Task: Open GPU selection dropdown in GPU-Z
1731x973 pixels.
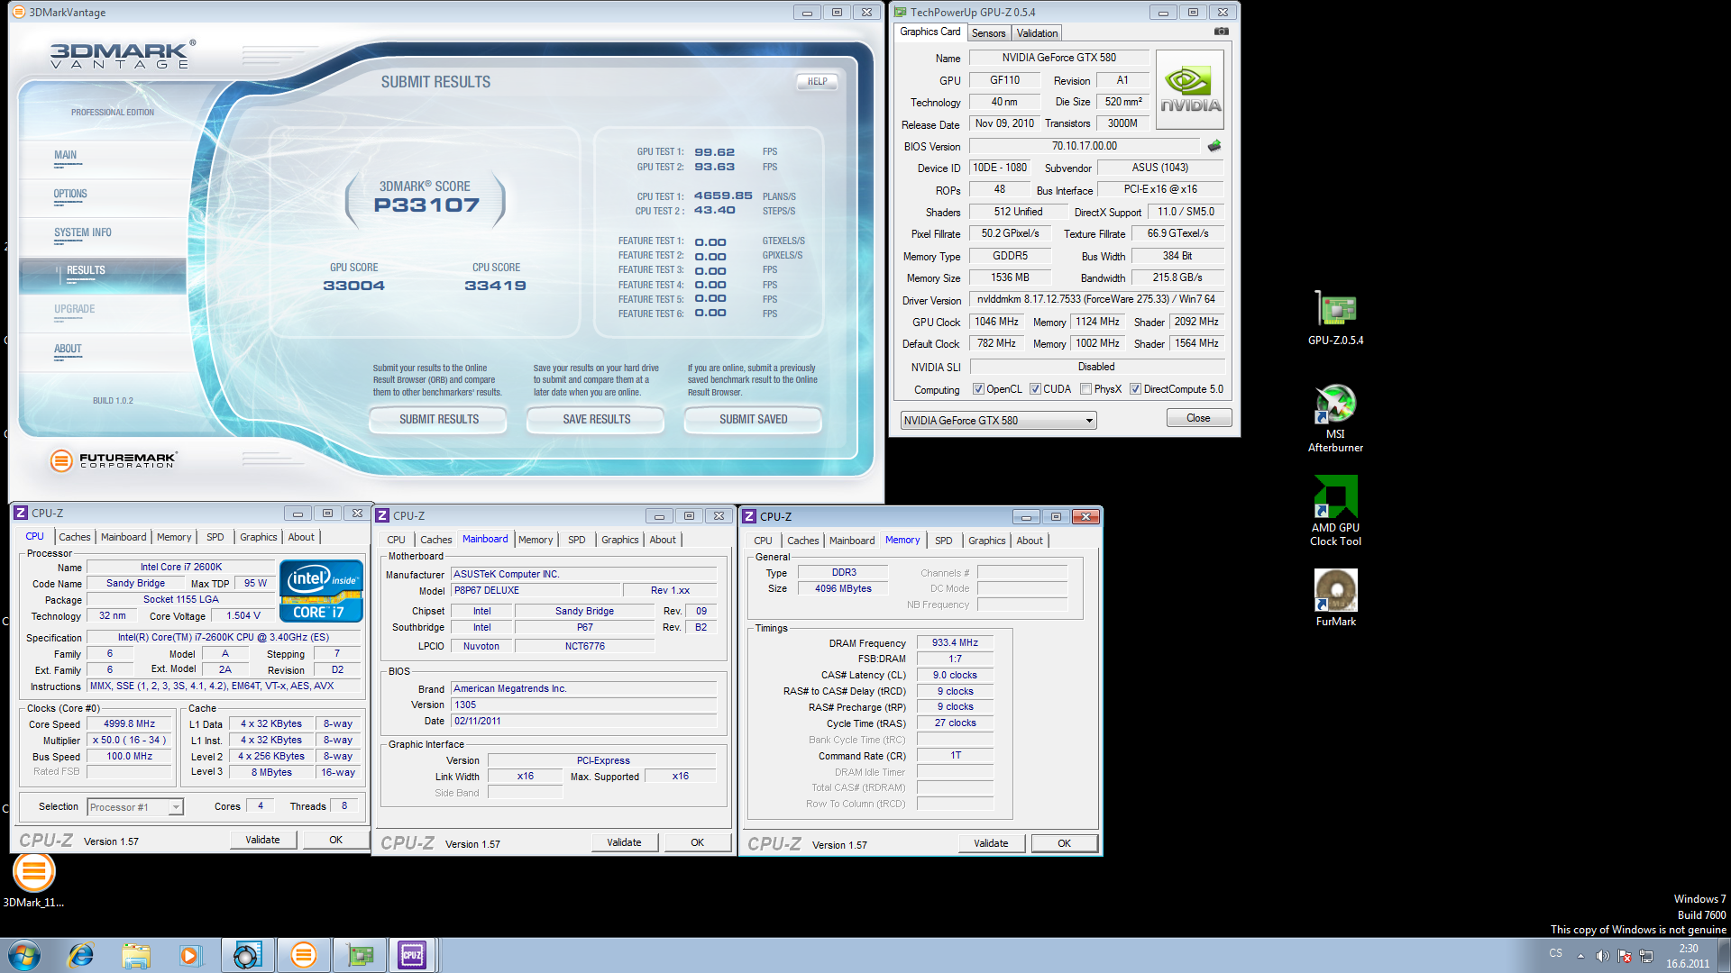Action: coord(998,421)
